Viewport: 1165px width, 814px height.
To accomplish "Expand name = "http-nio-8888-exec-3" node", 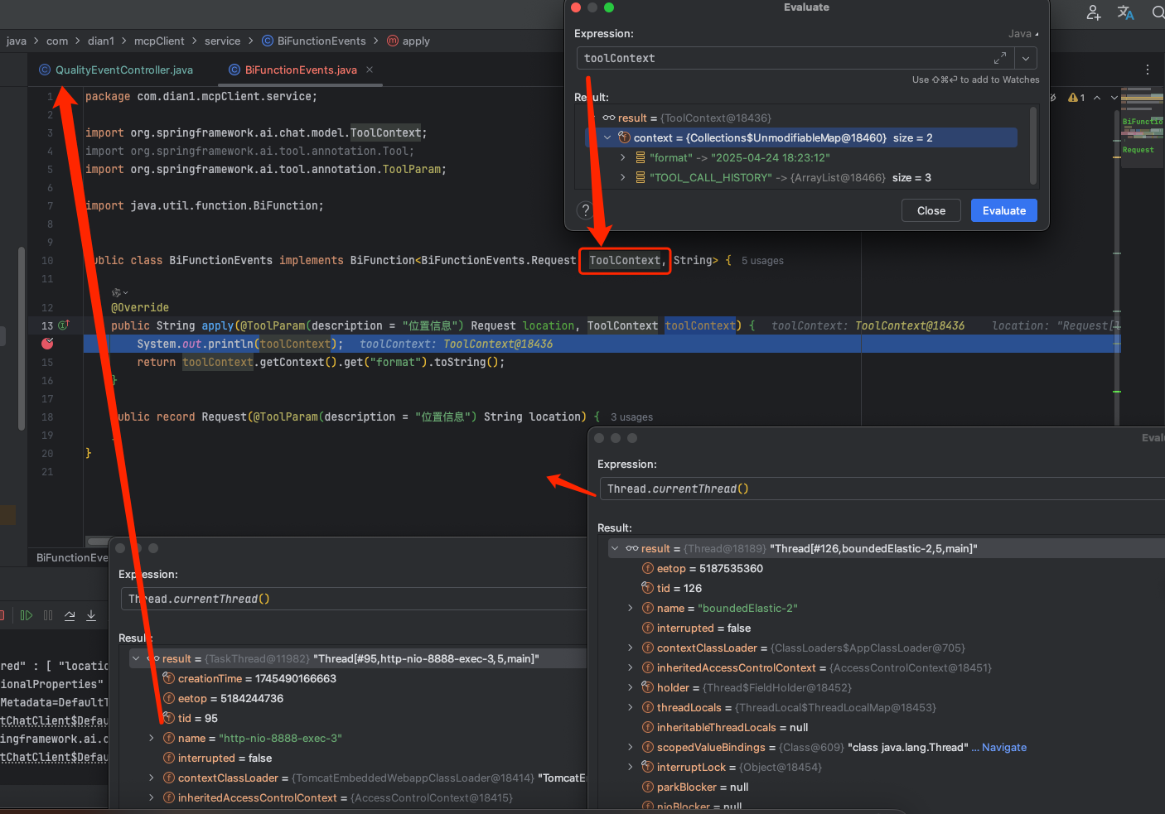I will point(152,738).
